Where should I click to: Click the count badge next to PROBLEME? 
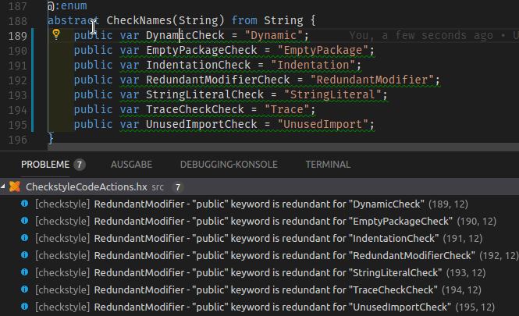click(x=80, y=165)
